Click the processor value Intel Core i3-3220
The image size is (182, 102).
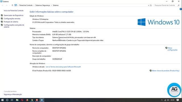pos(71,31)
